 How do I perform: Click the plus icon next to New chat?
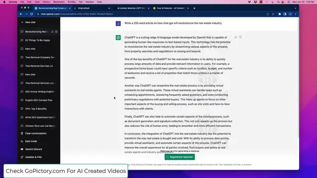tap(22, 22)
